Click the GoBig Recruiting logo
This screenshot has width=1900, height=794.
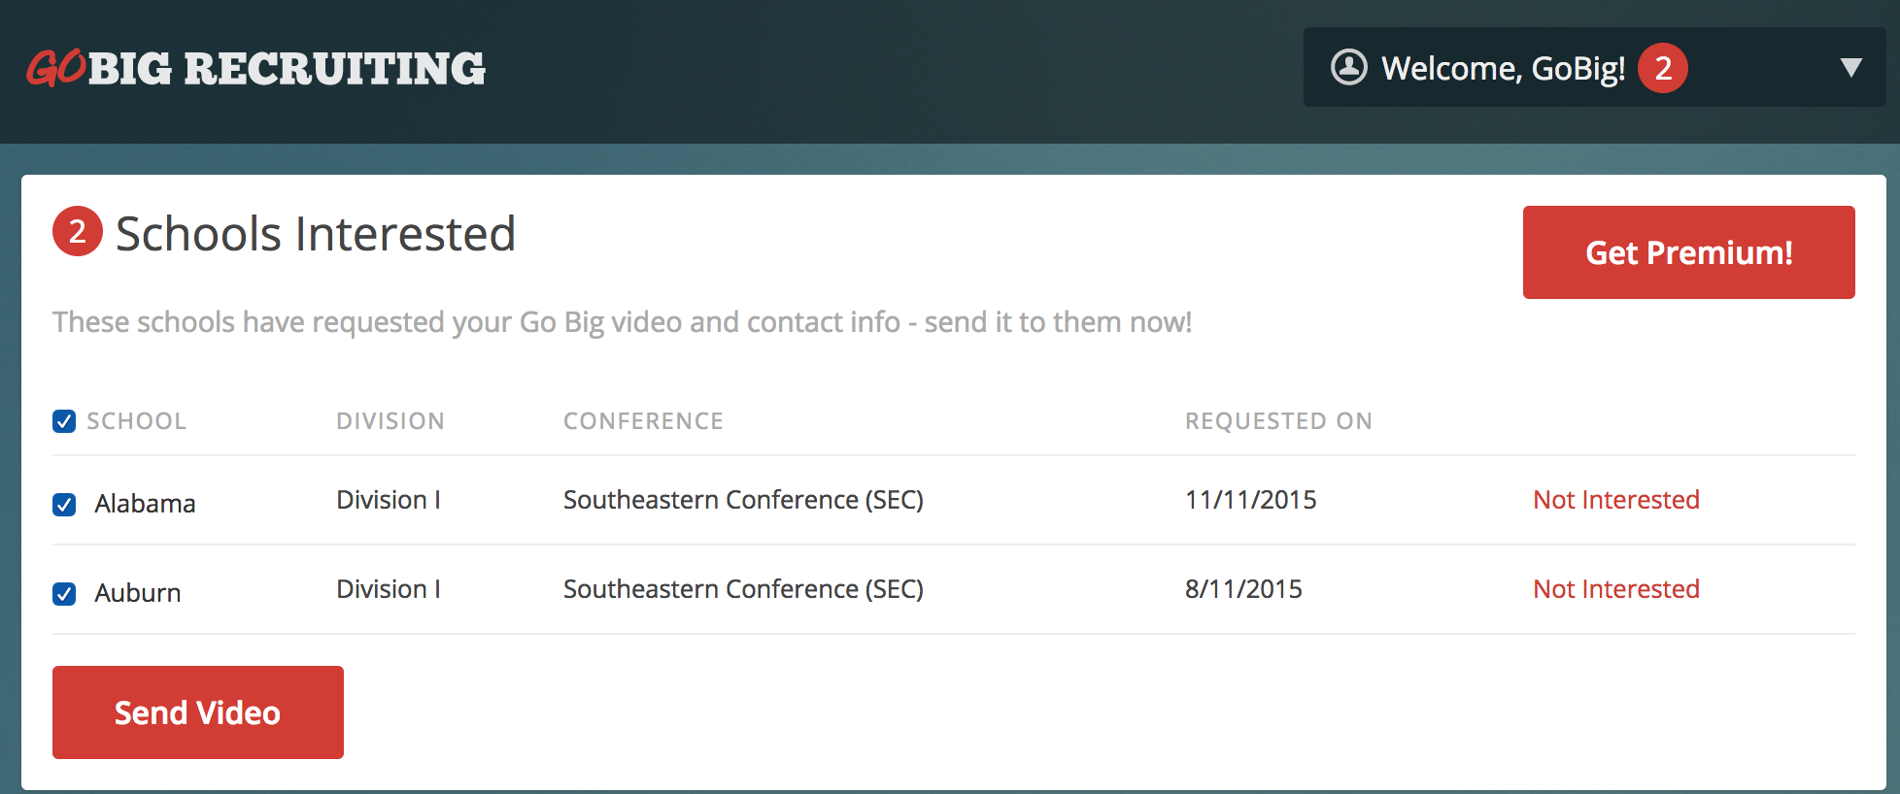pos(255,69)
